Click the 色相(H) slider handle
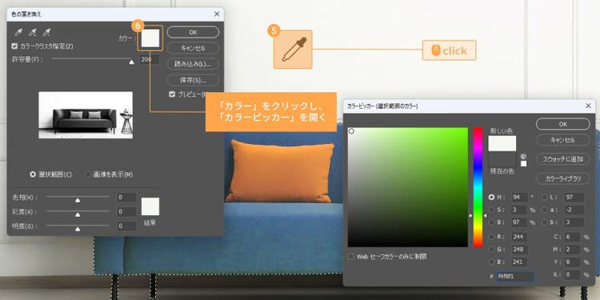 78,200
